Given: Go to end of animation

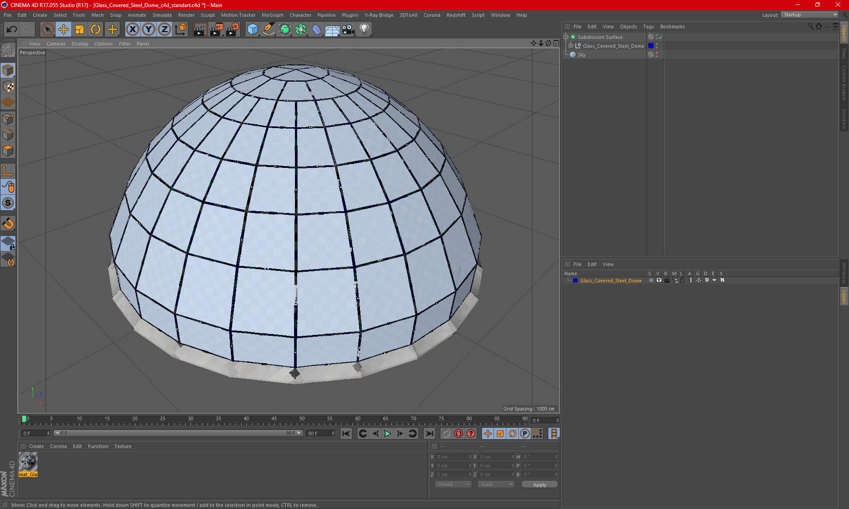Looking at the screenshot, I should 429,433.
